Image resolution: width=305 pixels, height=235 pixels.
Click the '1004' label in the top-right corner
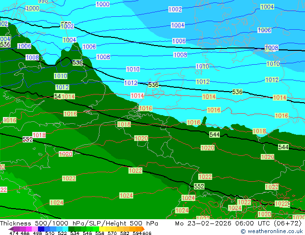coord(267,7)
